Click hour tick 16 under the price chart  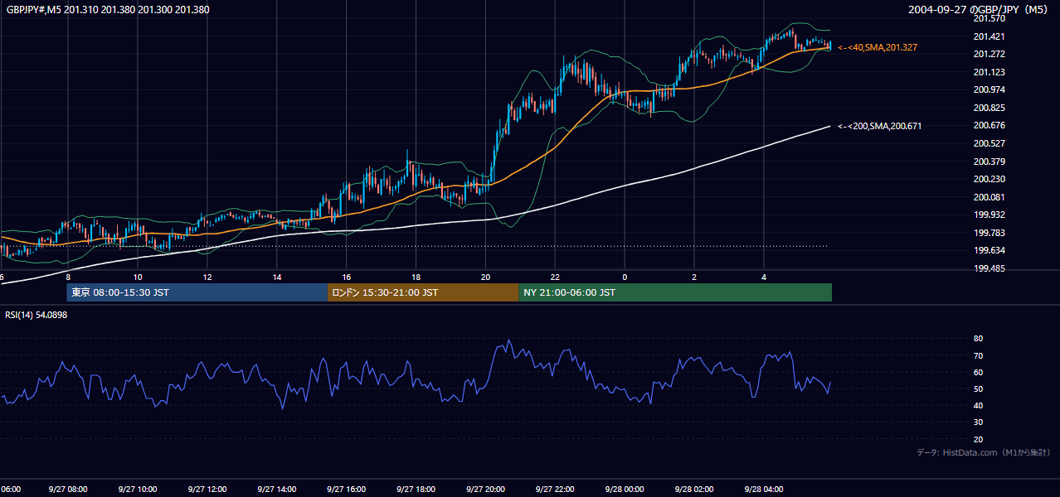coord(347,277)
